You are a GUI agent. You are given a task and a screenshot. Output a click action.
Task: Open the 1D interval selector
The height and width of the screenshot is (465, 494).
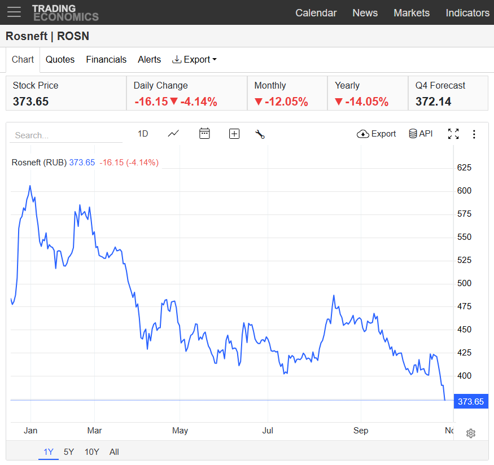(x=143, y=134)
